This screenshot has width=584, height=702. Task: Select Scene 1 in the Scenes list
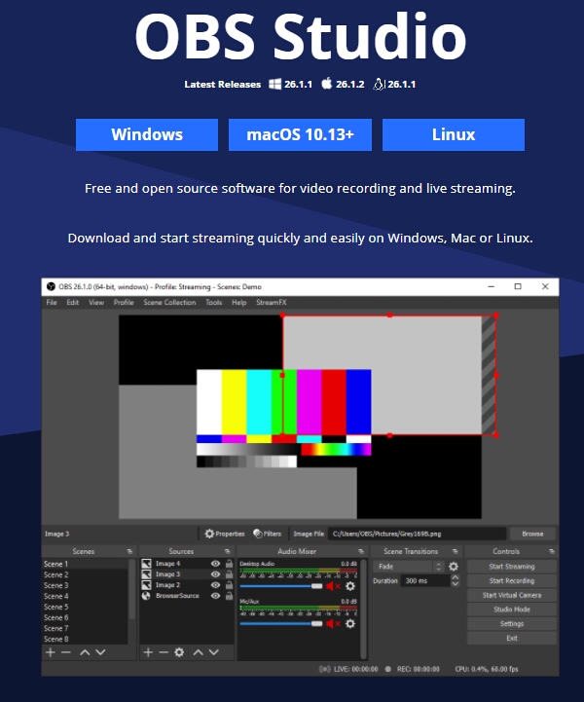[85, 564]
